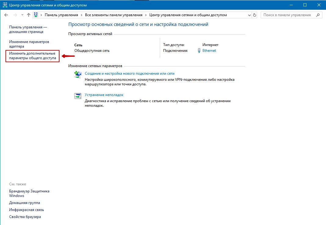Minimize the Network Center window

(x=291, y=5)
